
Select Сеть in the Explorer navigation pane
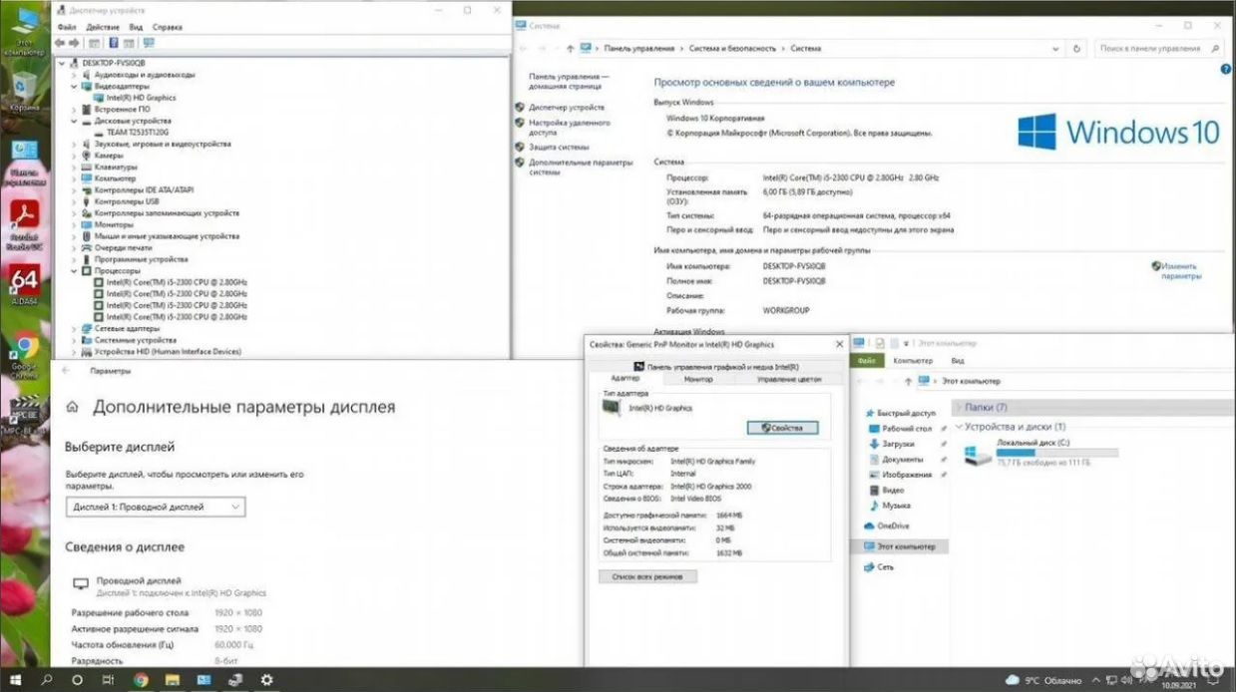pos(884,566)
